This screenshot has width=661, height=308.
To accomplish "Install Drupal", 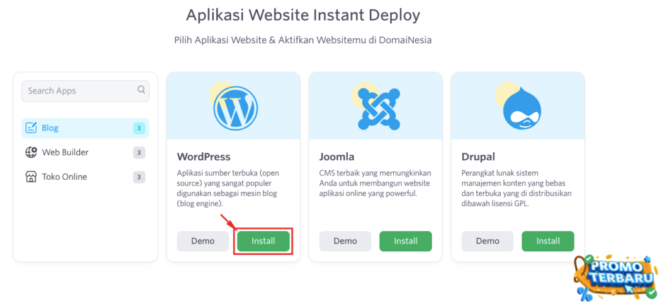I will click(548, 241).
